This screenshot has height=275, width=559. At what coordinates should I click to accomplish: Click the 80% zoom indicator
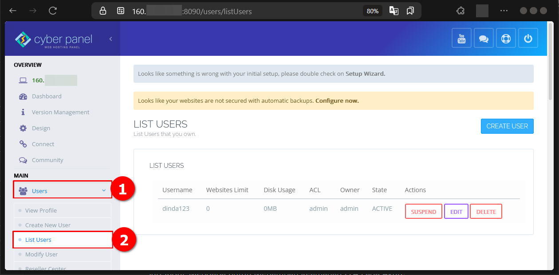(x=373, y=11)
